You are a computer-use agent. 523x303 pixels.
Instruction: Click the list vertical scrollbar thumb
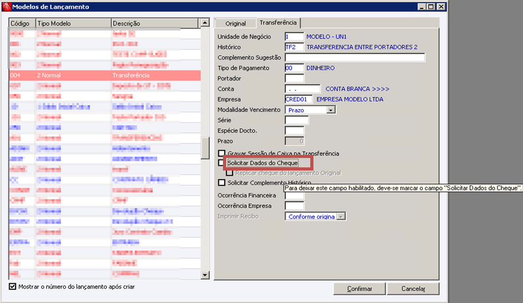coord(205,148)
